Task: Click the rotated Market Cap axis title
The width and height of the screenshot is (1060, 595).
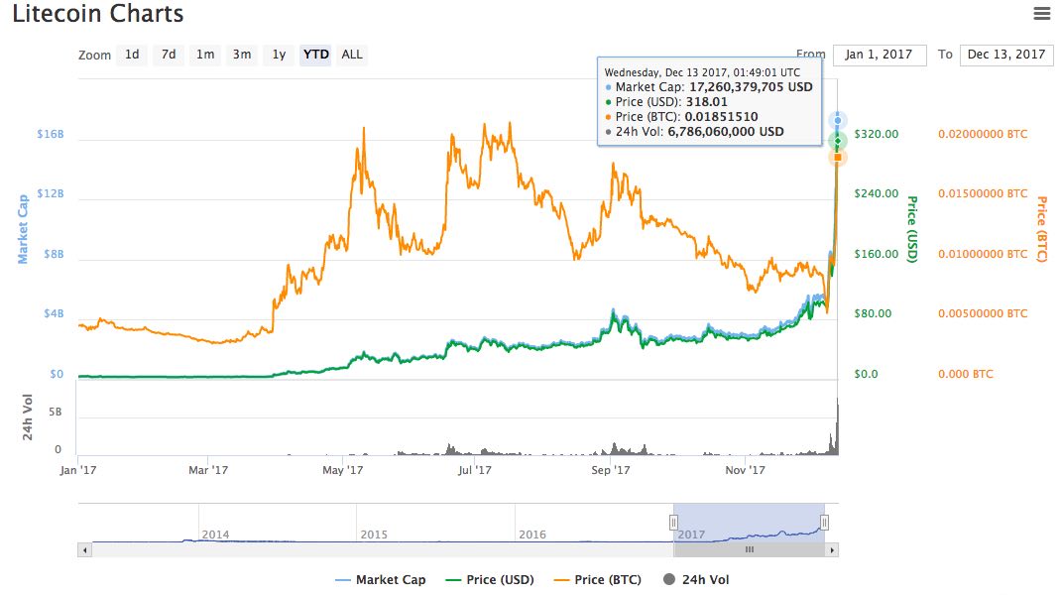Action: click(x=23, y=229)
